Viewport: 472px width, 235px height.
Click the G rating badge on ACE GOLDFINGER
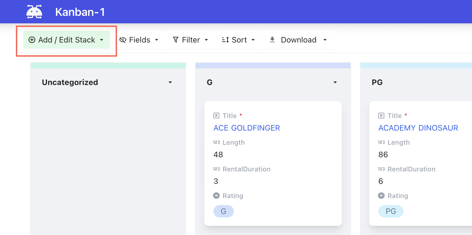click(223, 211)
